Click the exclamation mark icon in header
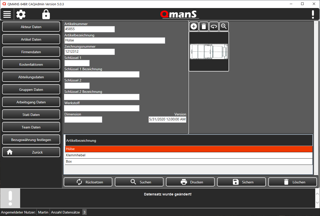Image resolution: width=320 pixels, height=216 pixels. click(313, 14)
